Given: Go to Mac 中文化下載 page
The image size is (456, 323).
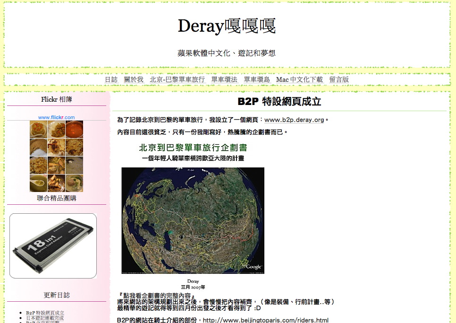Looking at the screenshot, I should tap(299, 79).
